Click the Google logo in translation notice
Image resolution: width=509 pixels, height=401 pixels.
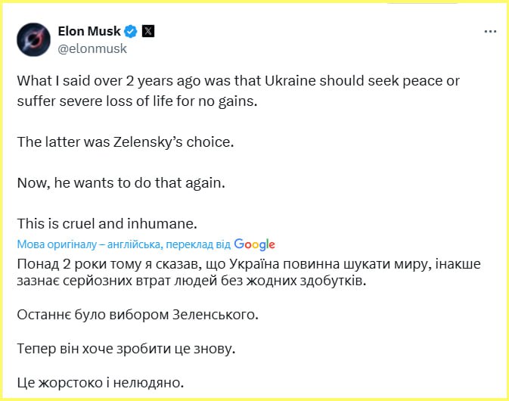(x=254, y=244)
